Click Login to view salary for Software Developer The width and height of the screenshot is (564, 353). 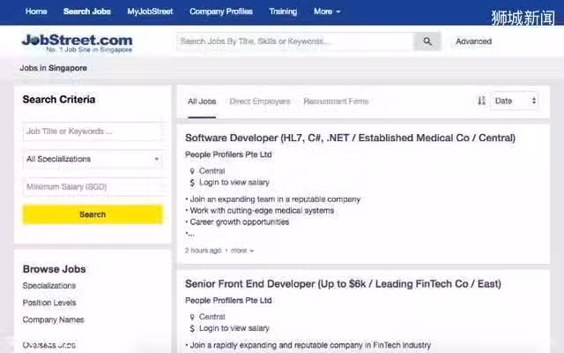pyautogui.click(x=234, y=183)
